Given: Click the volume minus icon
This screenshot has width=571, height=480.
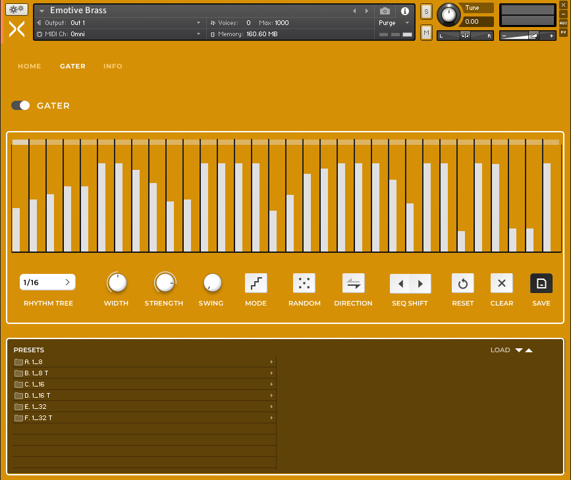Looking at the screenshot, I should (x=504, y=36).
